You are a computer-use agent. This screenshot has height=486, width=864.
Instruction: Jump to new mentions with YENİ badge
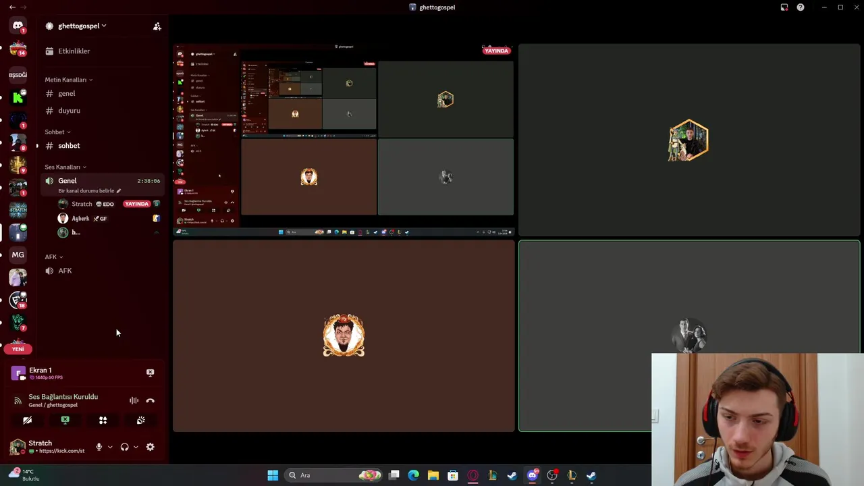point(18,349)
